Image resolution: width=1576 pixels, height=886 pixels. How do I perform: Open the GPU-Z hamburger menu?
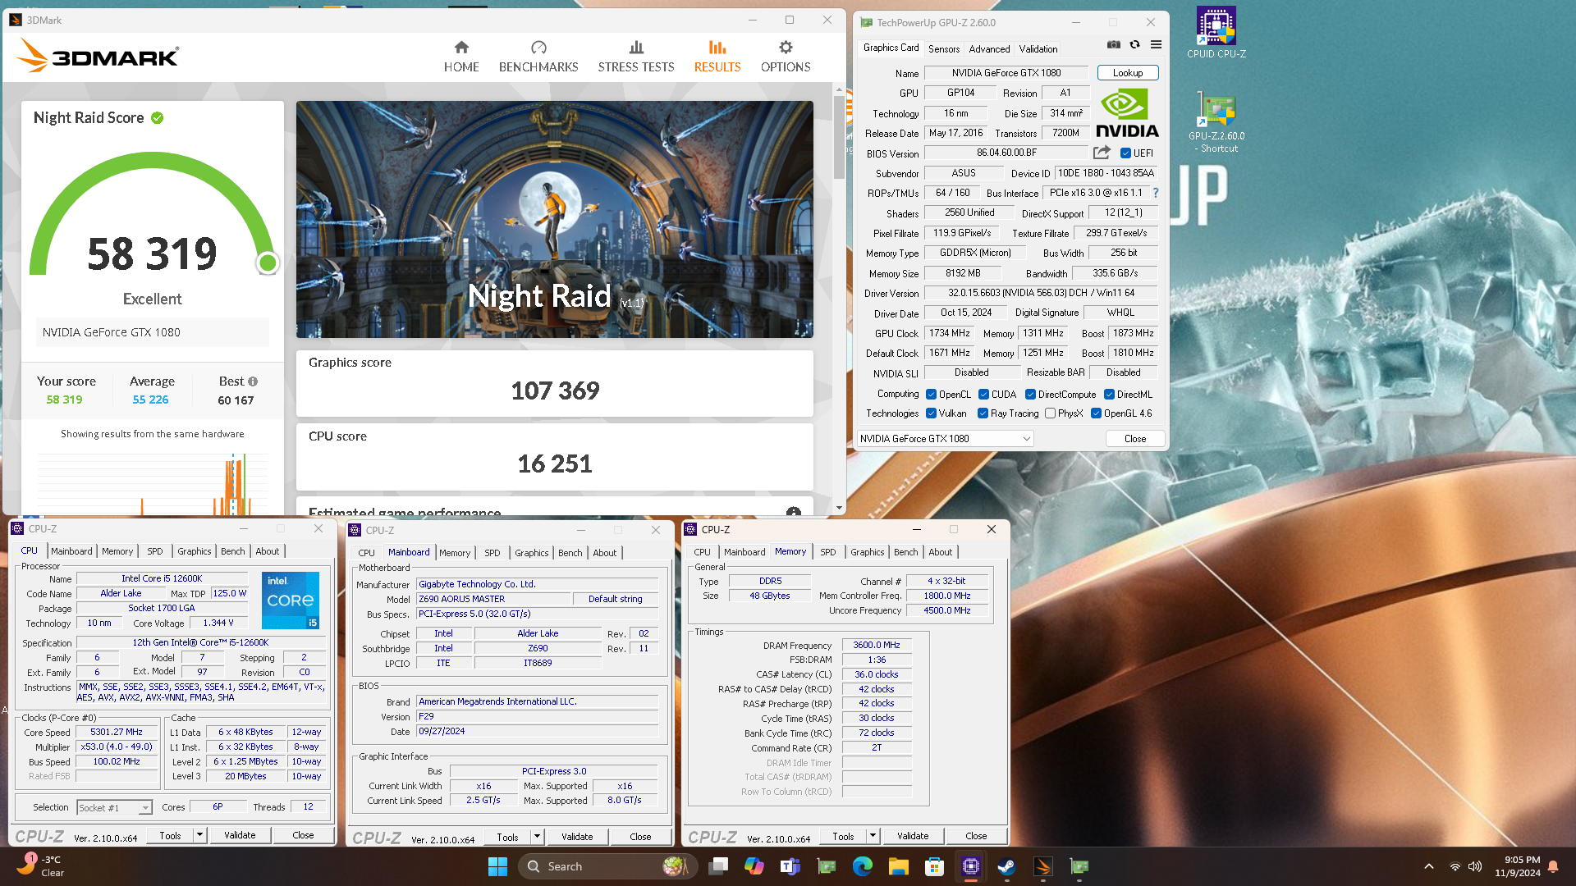tap(1156, 45)
